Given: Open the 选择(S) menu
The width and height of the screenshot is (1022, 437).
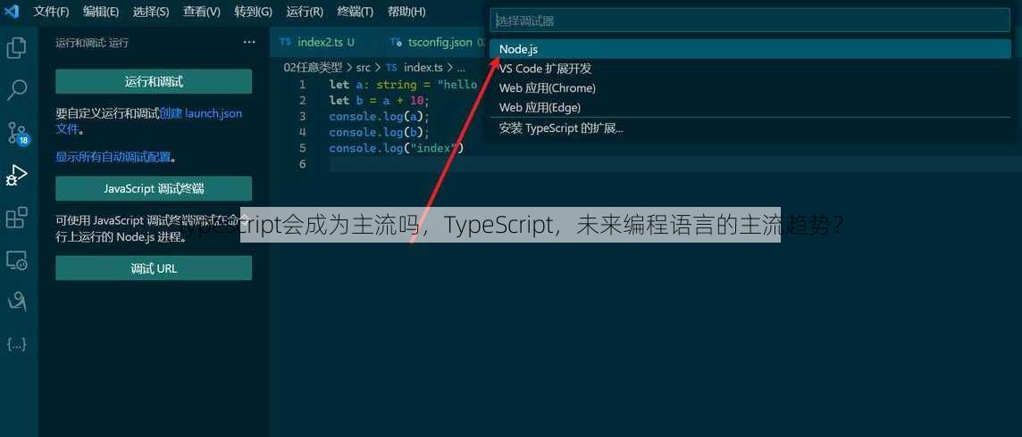Looking at the screenshot, I should (x=151, y=12).
